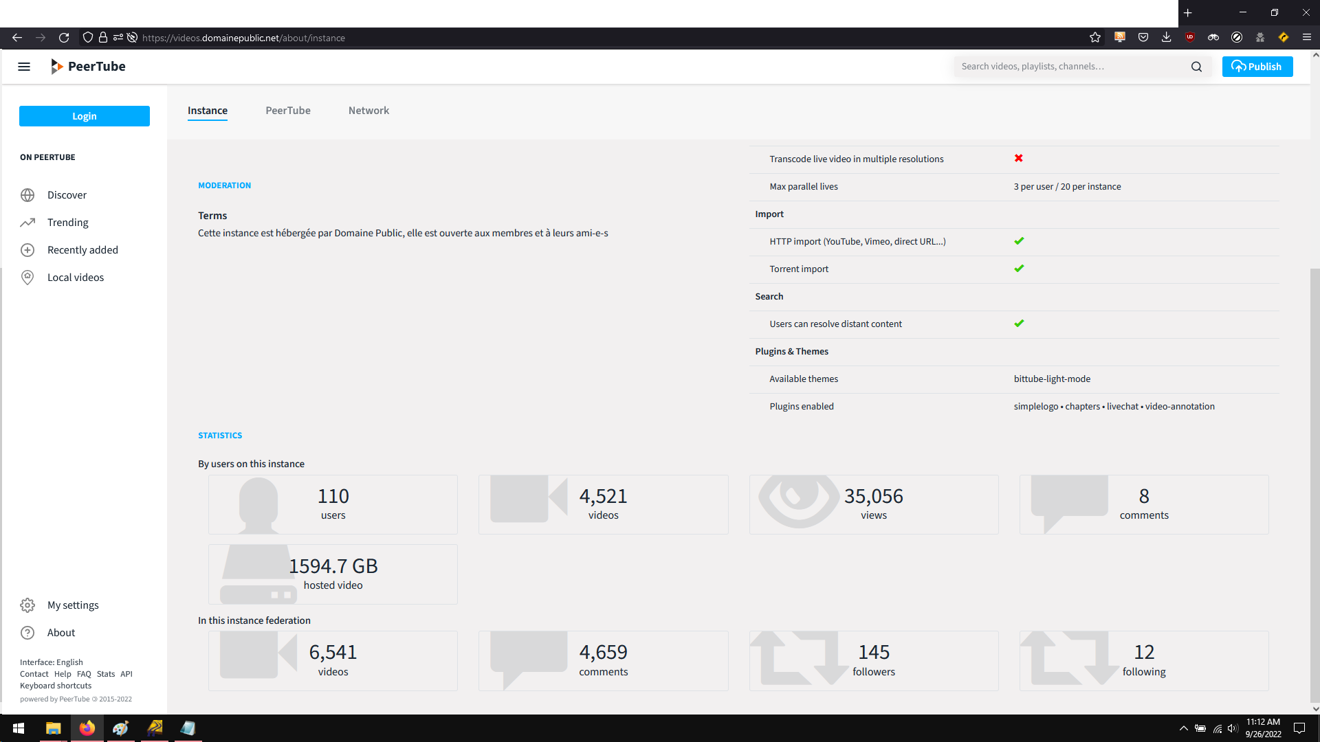Click the Publish button

point(1257,66)
